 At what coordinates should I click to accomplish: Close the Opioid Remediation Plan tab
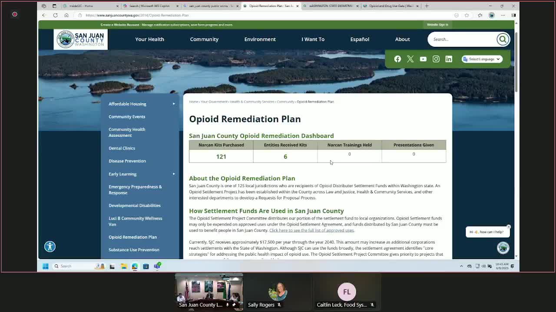(x=297, y=6)
